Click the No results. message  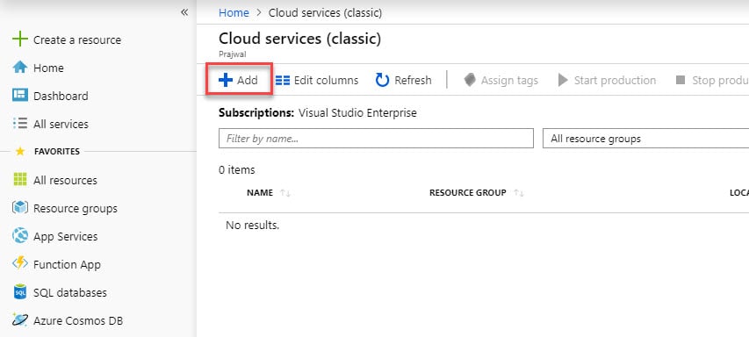(252, 225)
